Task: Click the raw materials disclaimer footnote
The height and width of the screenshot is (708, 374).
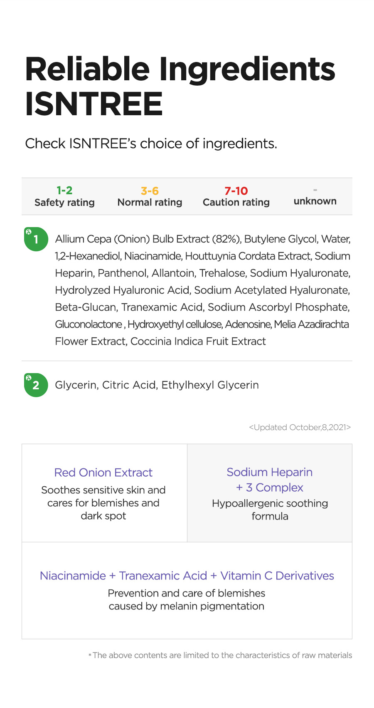Action: tap(220, 655)
